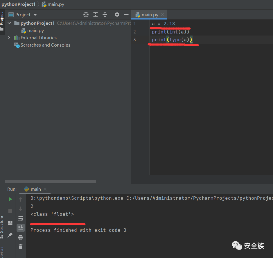Click the Down the Stack Trace arrow
The height and width of the screenshot is (258, 273).
[x=21, y=209]
